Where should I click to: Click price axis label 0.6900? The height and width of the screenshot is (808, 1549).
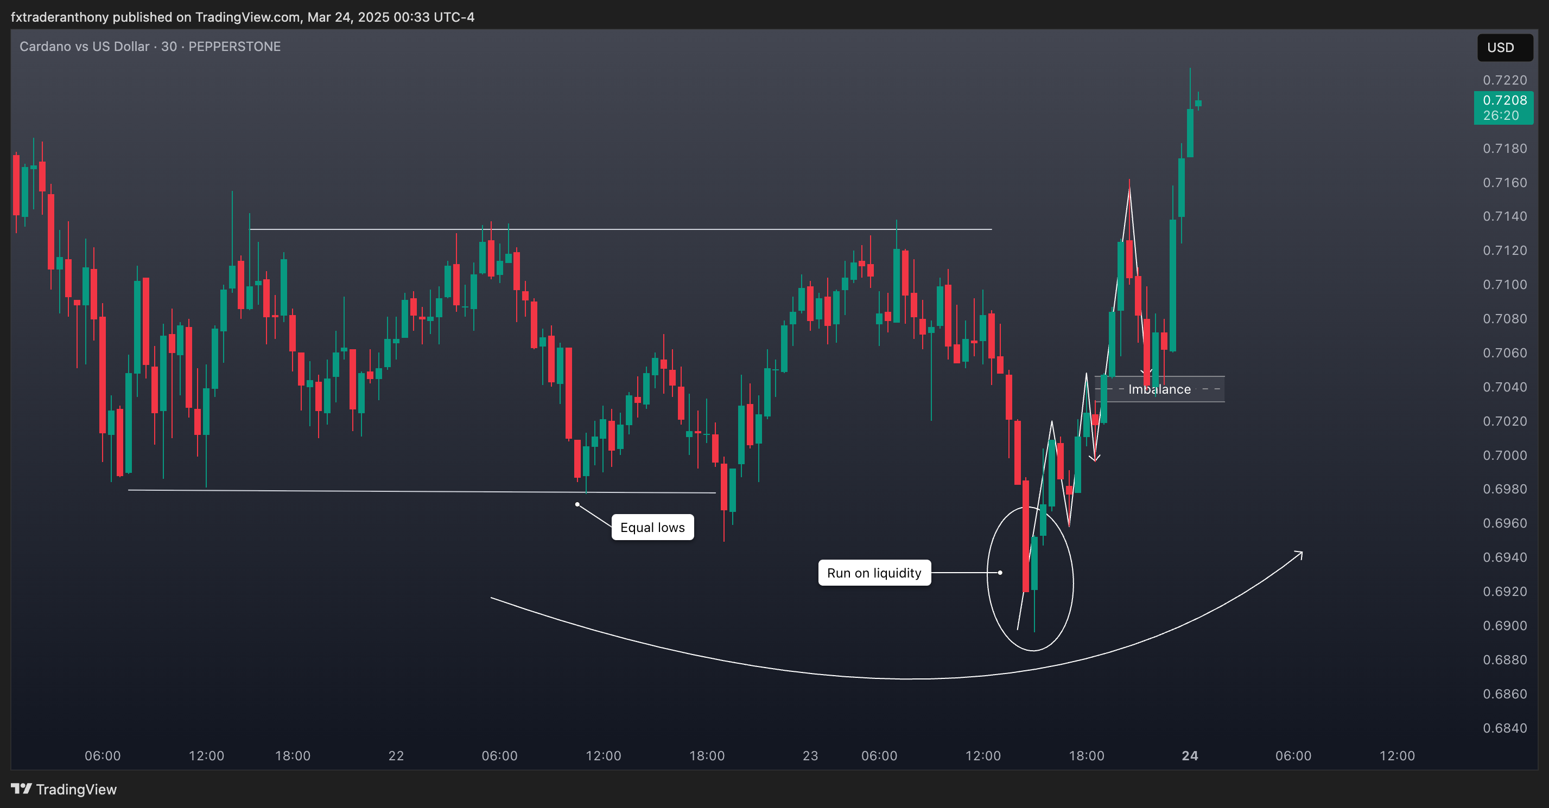coord(1504,626)
